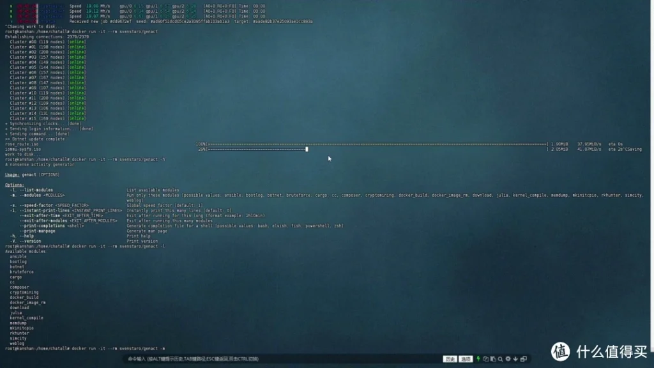Click the overlapping windows icon
The width and height of the screenshot is (654, 368).
[524, 359]
